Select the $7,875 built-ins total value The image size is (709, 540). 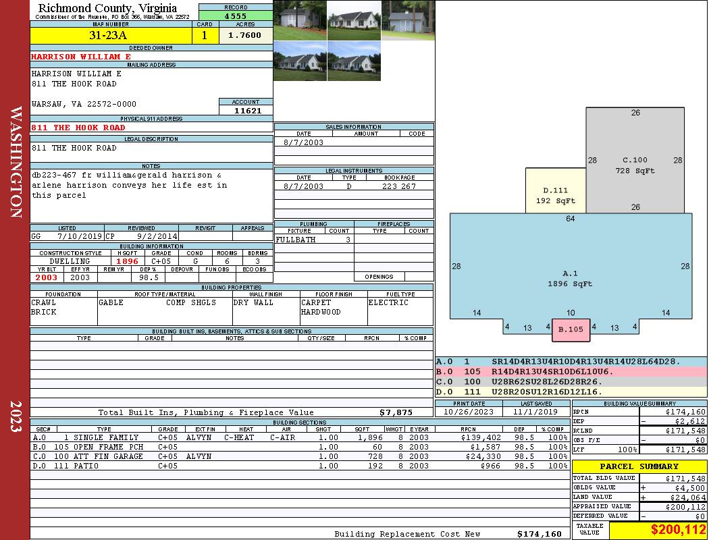(x=396, y=412)
